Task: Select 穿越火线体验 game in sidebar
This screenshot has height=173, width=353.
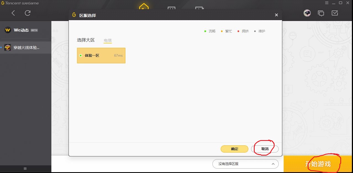Action: [26, 48]
